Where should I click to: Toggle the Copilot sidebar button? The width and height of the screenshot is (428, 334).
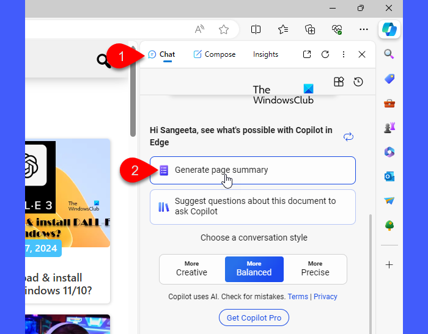(389, 29)
